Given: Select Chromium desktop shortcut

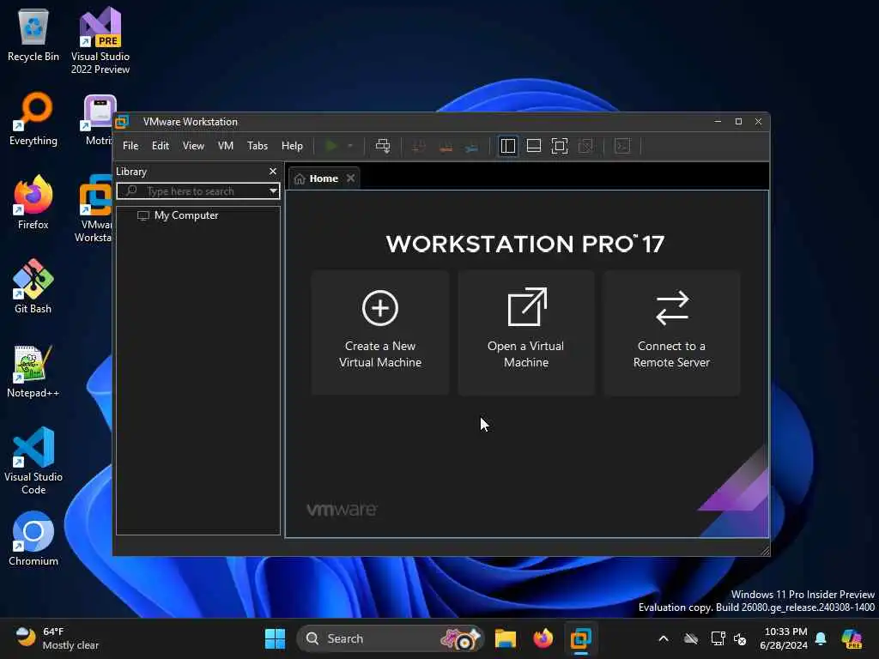Looking at the screenshot, I should click(x=33, y=539).
